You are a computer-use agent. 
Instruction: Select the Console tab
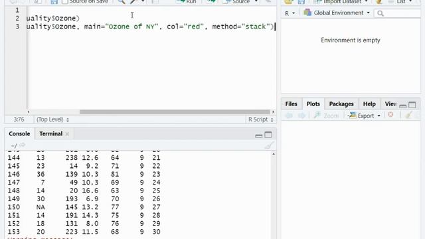click(19, 134)
